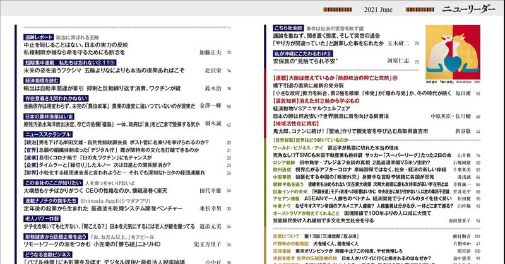Open article '金融依存は相変わらず、未完の「農協改革」'
Screen dimensions: 505x264
tap(66, 106)
